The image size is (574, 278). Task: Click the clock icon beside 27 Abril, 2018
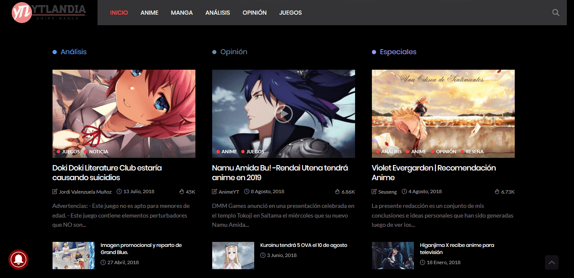click(103, 262)
